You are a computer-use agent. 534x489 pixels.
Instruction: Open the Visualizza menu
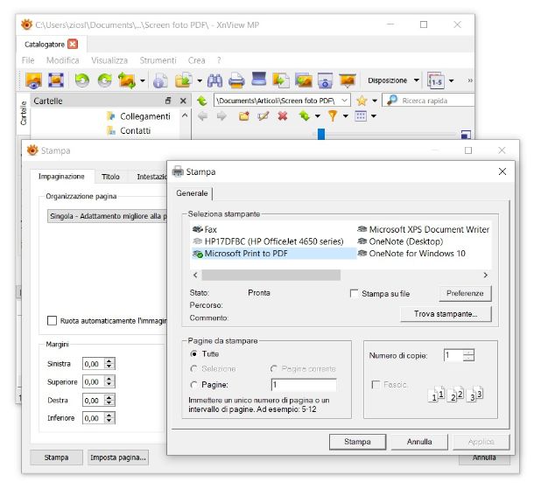pyautogui.click(x=109, y=60)
